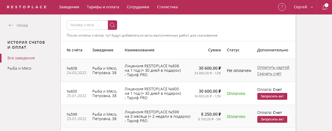Open notifications bell icon
Screen dimensions: 332x131
click(325, 7)
